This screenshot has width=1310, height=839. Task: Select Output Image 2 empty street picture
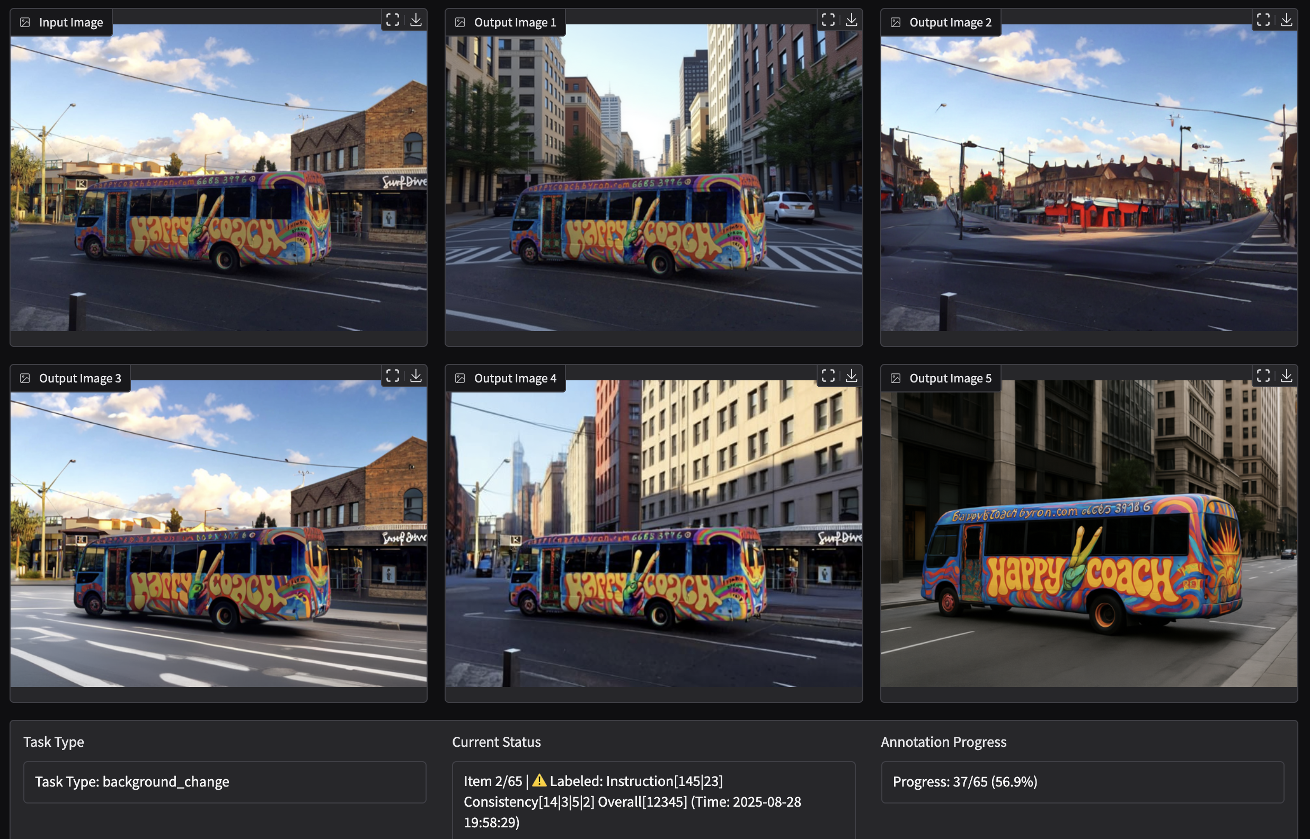click(x=1090, y=177)
